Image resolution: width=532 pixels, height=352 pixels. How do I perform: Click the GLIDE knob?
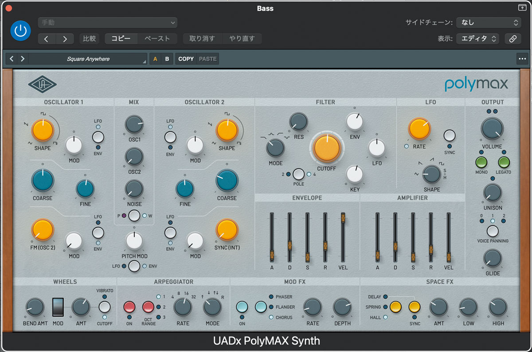click(x=493, y=258)
